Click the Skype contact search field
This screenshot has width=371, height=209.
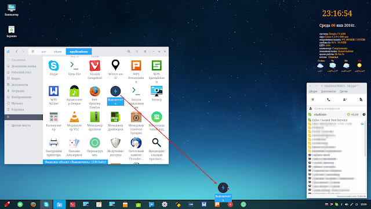tap(337, 109)
